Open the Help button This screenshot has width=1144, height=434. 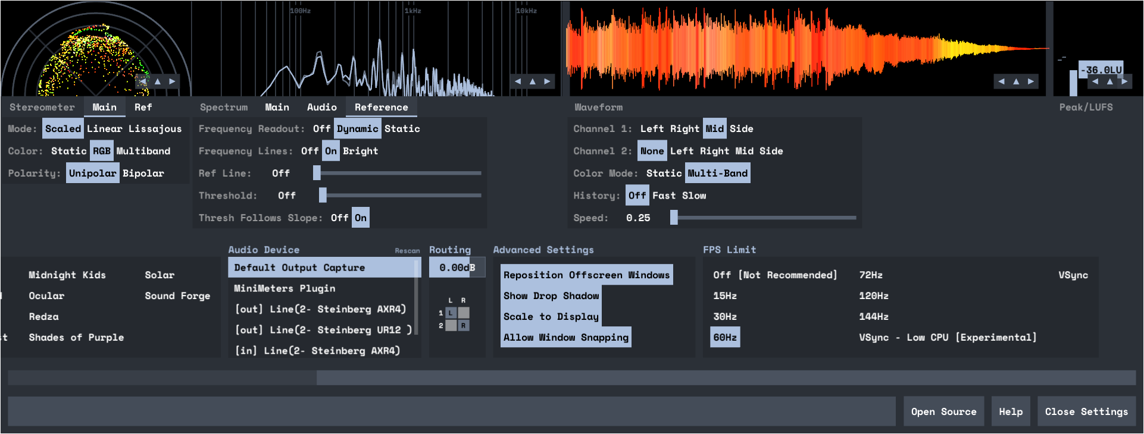[1010, 412]
